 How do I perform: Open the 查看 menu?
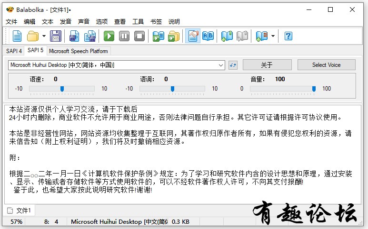pyautogui.click(x=119, y=22)
